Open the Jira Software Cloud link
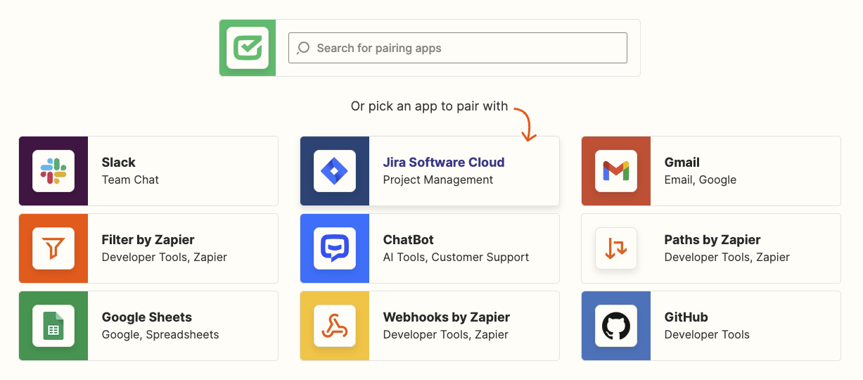This screenshot has height=380, width=863. [444, 163]
